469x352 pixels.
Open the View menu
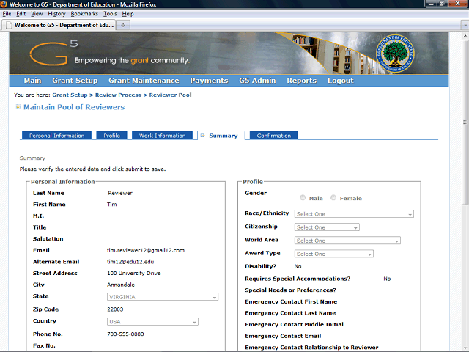click(x=37, y=14)
